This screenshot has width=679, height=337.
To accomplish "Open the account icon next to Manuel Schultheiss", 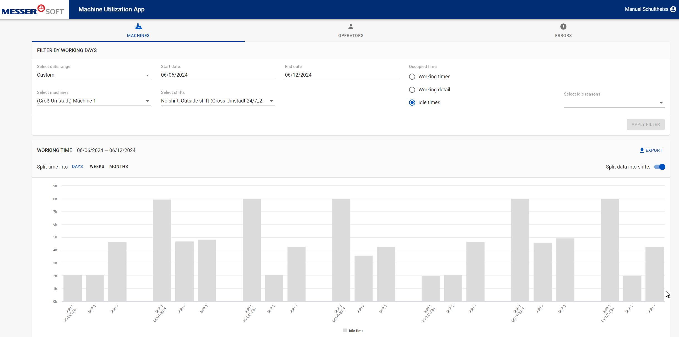I will [x=674, y=9].
